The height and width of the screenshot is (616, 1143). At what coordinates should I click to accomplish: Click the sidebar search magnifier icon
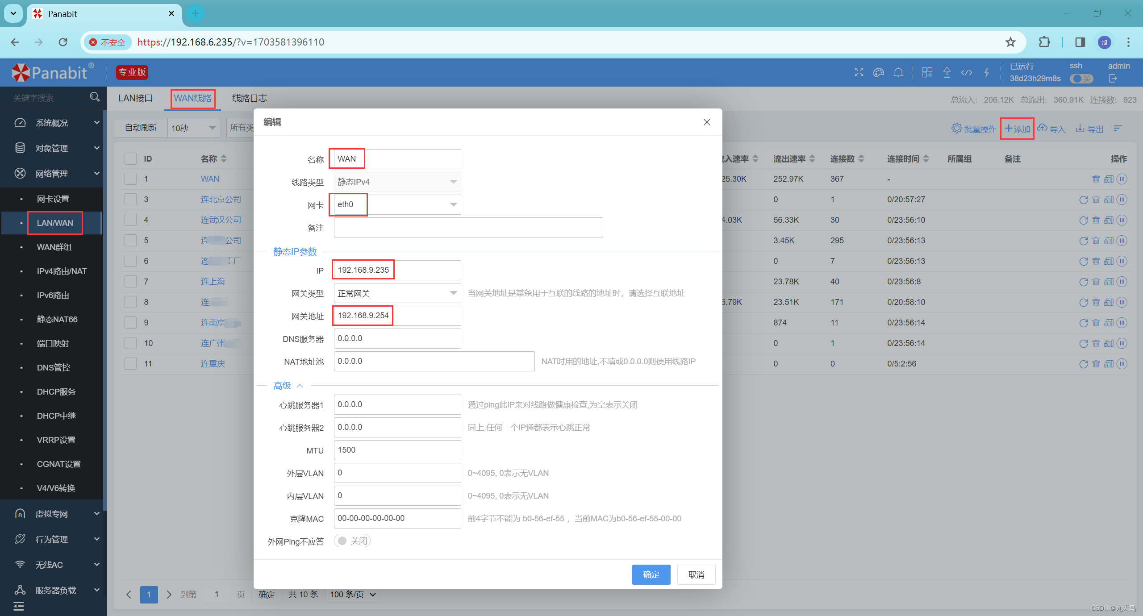click(94, 97)
